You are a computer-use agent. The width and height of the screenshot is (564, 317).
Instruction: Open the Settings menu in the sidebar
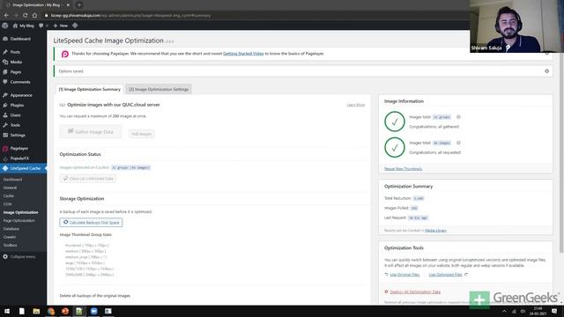(x=18, y=135)
